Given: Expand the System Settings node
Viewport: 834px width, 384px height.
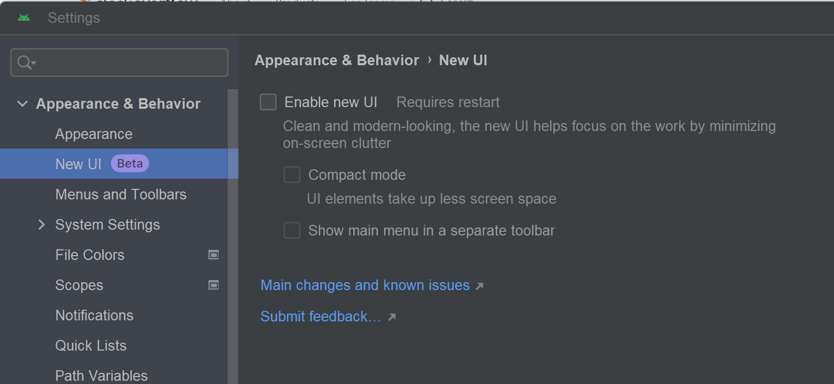Looking at the screenshot, I should pos(41,225).
